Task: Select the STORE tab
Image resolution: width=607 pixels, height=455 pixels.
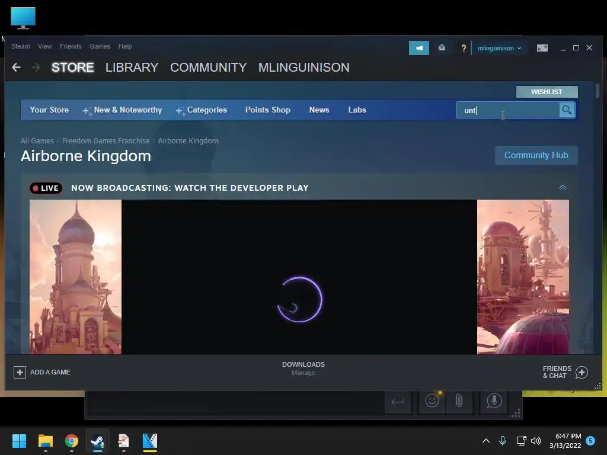Action: tap(73, 68)
